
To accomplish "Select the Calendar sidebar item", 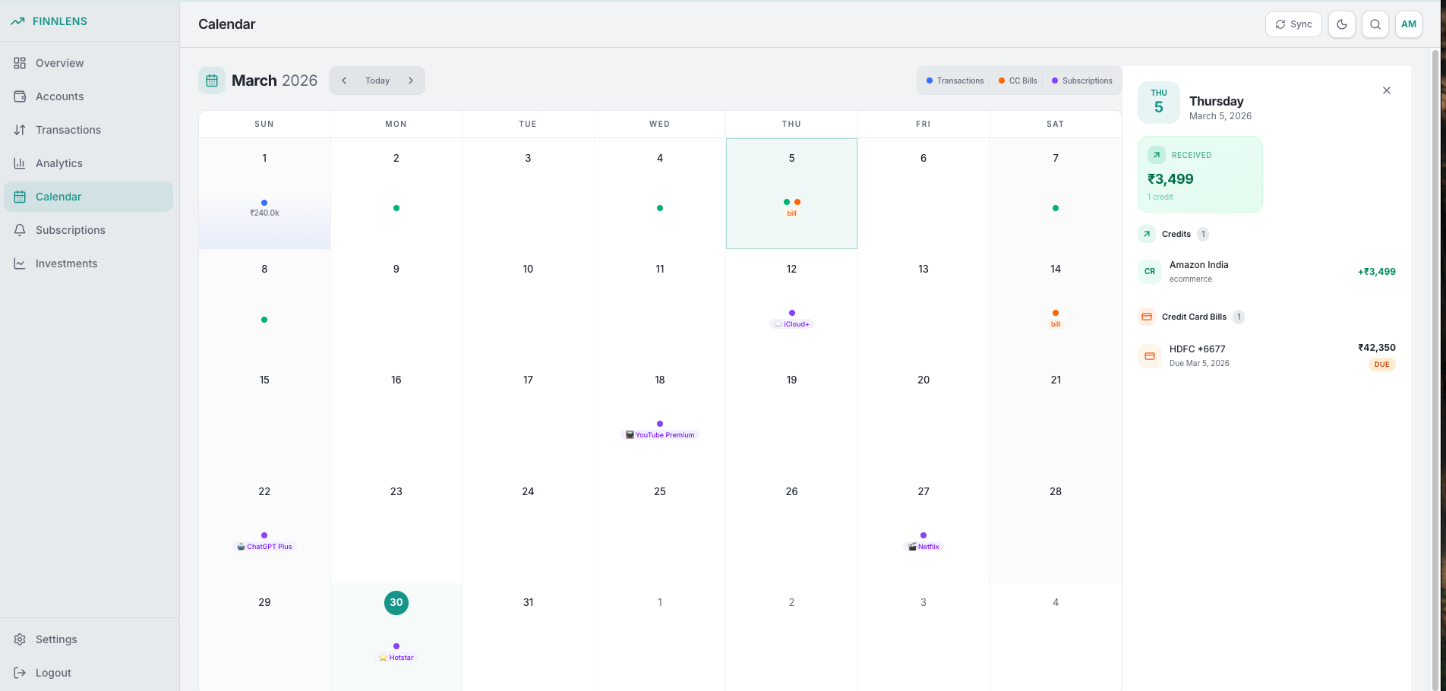I will click(88, 197).
